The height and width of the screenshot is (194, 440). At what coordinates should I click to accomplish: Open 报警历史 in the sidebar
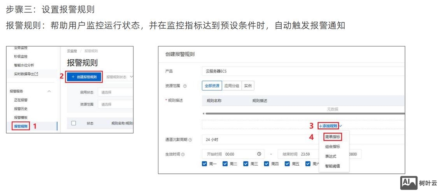tap(21, 109)
